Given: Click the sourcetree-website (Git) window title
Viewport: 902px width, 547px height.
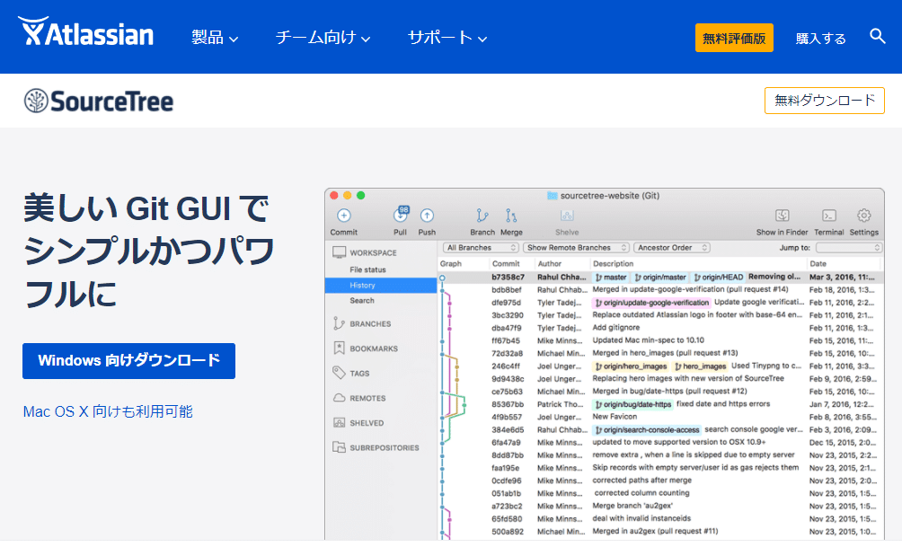Looking at the screenshot, I should pos(609,196).
